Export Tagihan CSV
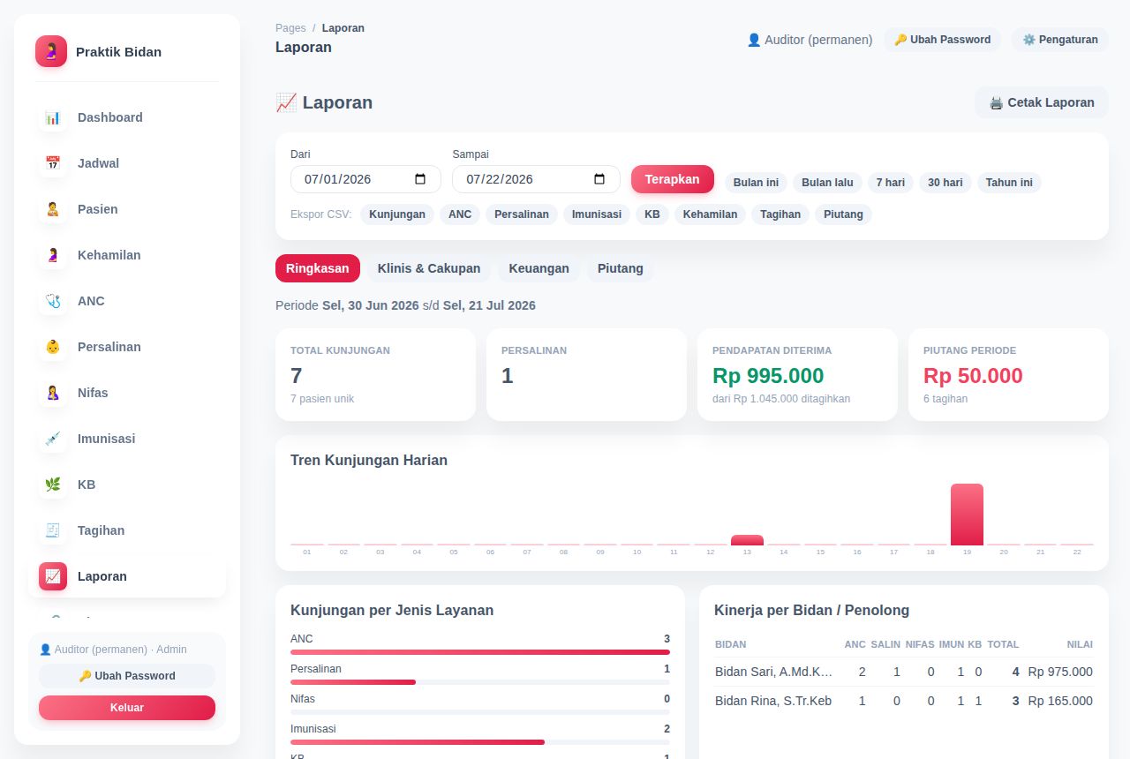Screen dimensions: 1130x759 point(780,214)
